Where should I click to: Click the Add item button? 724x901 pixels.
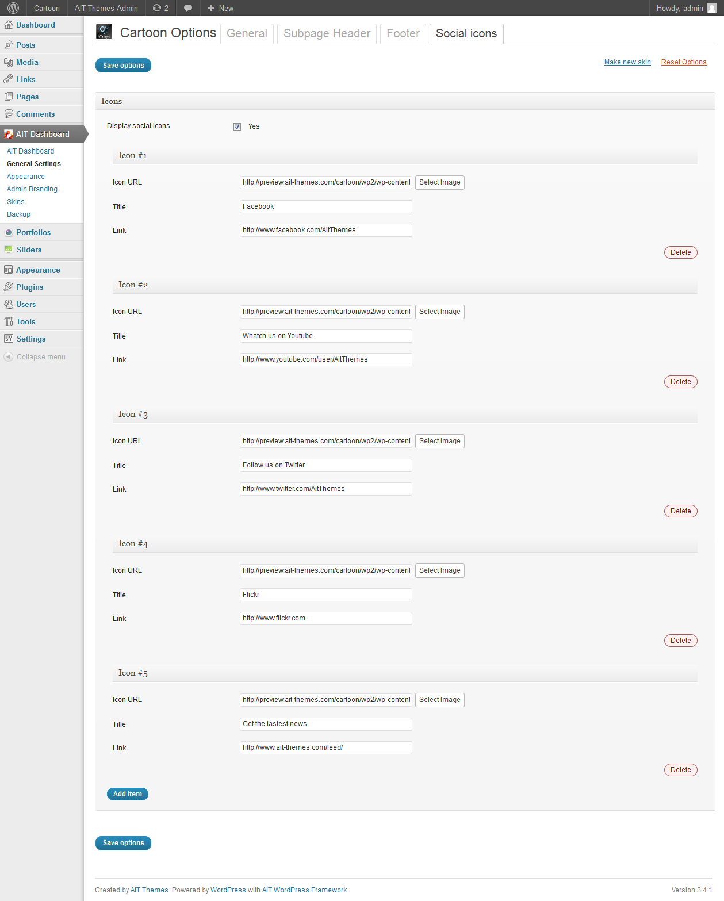coord(128,794)
